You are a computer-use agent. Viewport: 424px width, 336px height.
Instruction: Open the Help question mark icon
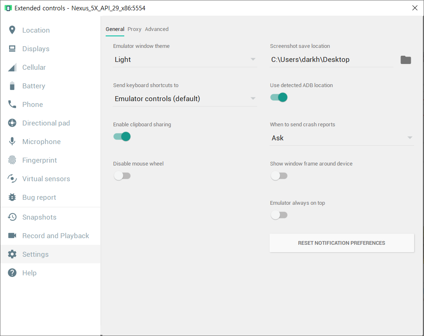pos(12,273)
